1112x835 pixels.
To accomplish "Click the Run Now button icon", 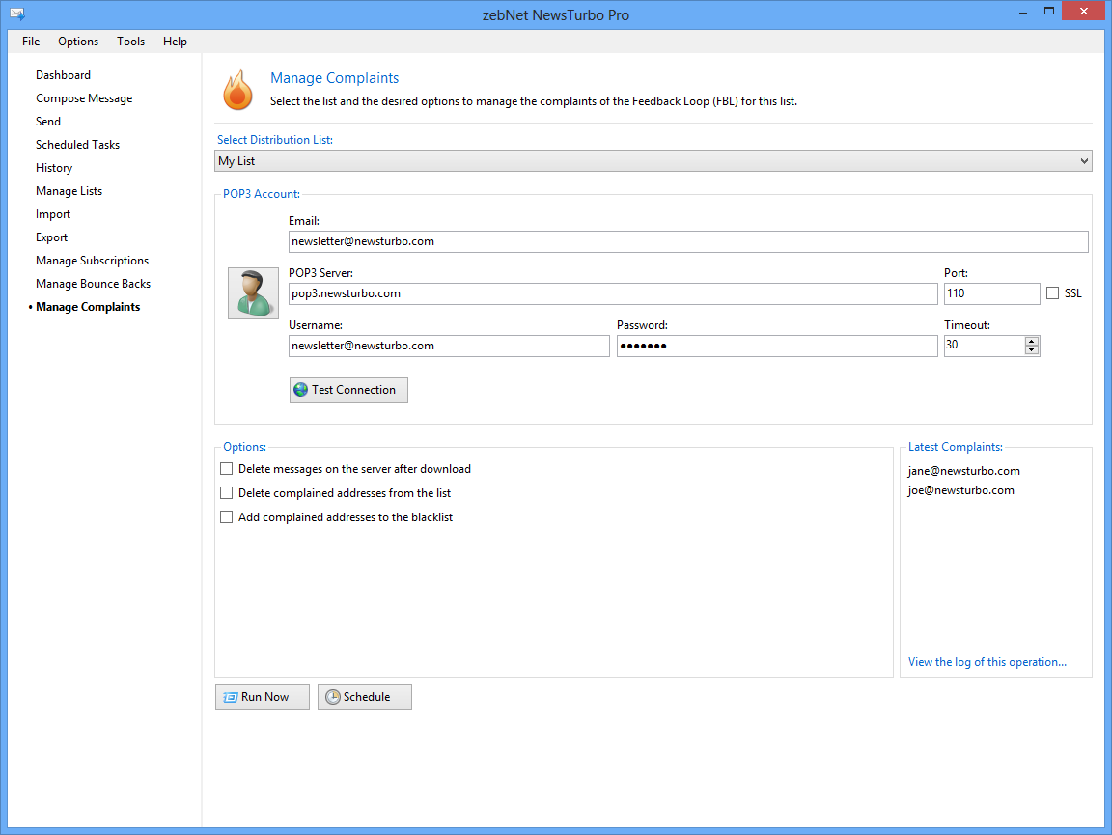I will click(231, 697).
